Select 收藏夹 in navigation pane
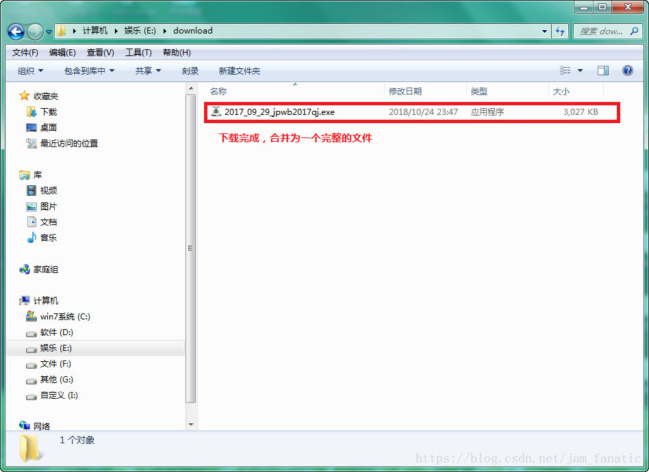The width and height of the screenshot is (649, 472). click(x=46, y=96)
